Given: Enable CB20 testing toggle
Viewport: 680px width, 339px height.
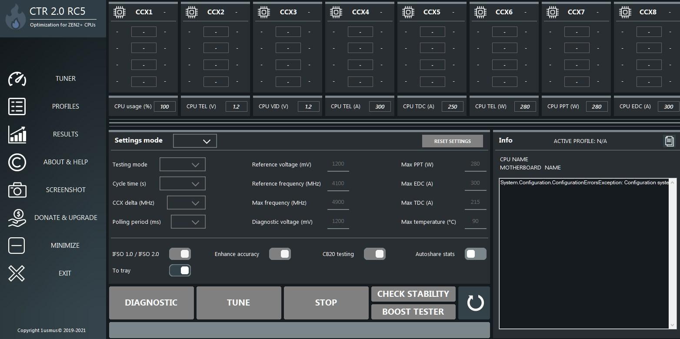Looking at the screenshot, I should click(375, 254).
